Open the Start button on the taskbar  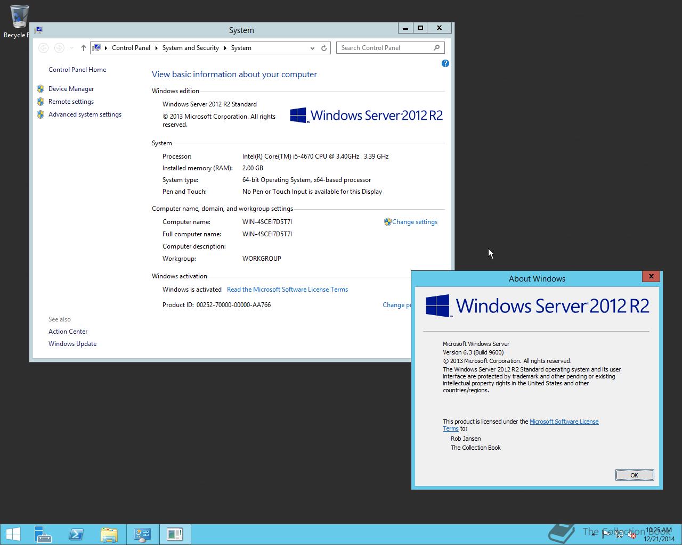pyautogui.click(x=13, y=534)
